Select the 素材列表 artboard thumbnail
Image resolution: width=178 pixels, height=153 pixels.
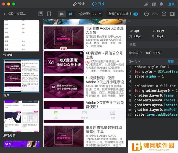pos(21,116)
